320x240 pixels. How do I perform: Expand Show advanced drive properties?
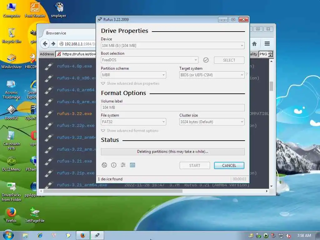pyautogui.click(x=130, y=83)
